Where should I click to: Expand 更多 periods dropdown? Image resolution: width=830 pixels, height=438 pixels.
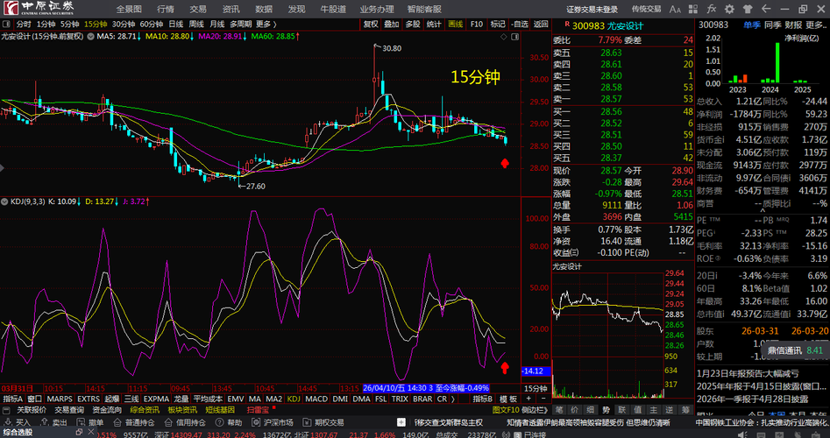[x=266, y=24]
